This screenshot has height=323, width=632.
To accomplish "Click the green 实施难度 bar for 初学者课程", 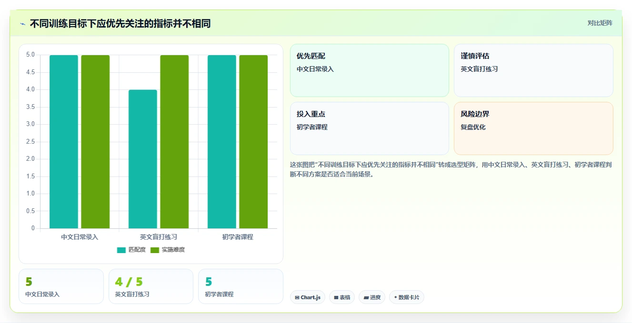I will pos(253,142).
